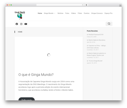Viewport: 127px width, 108px height.
Task: Open the Instagram social icon
Action: 21,24
